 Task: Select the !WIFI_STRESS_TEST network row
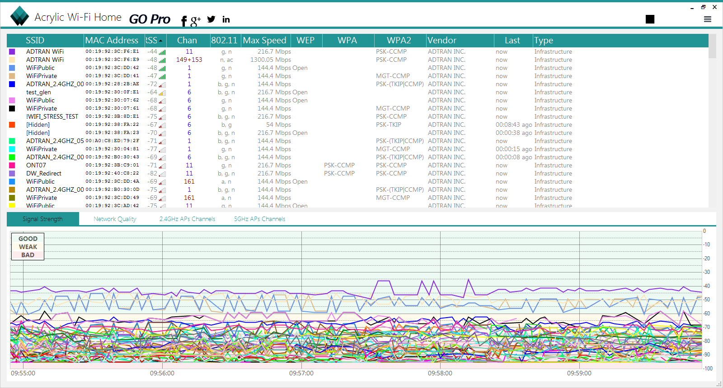357,117
